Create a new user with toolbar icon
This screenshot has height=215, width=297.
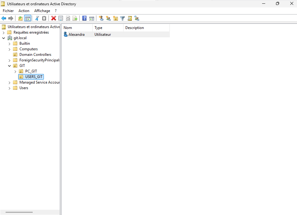(101, 19)
